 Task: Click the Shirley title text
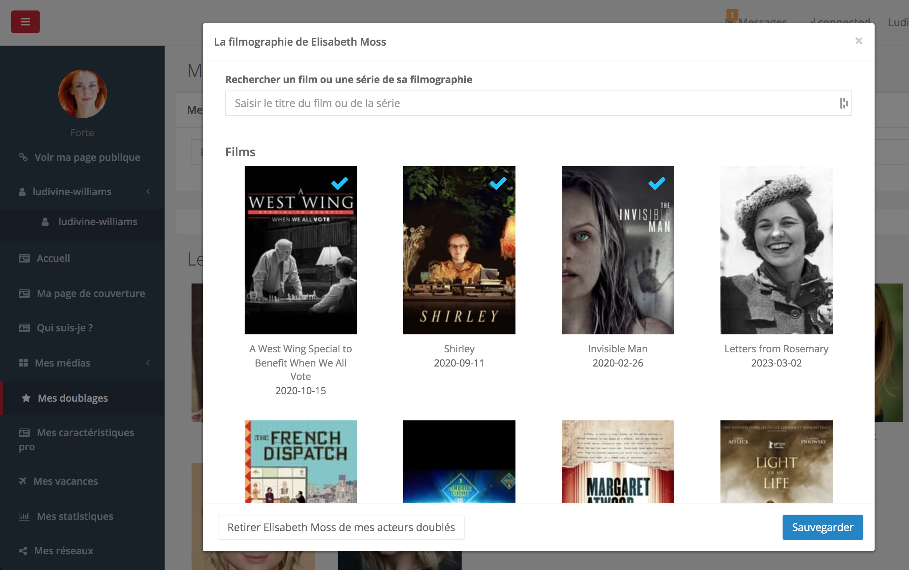click(459, 349)
